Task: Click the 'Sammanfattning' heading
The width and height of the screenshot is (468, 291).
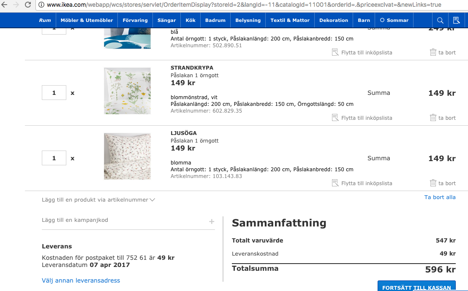Action: [279, 223]
